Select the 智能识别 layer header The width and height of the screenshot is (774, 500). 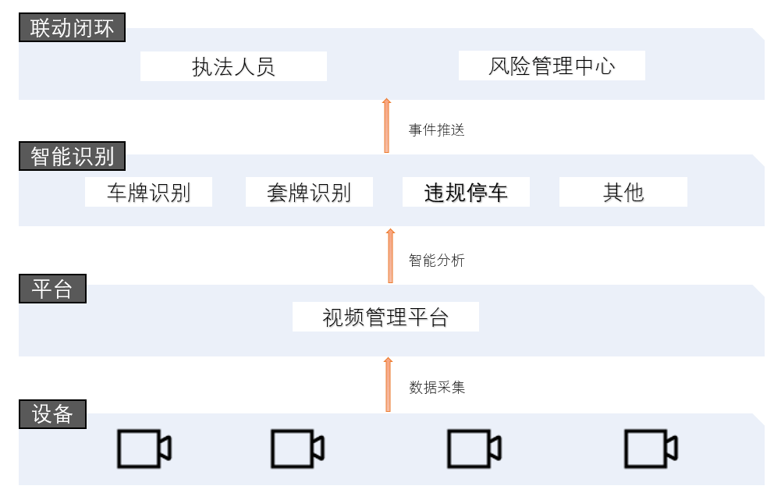pos(72,156)
